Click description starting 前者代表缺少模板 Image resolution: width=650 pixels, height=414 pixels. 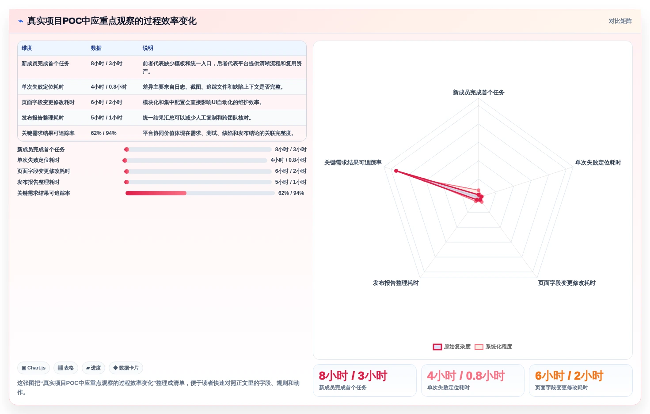[x=222, y=67]
